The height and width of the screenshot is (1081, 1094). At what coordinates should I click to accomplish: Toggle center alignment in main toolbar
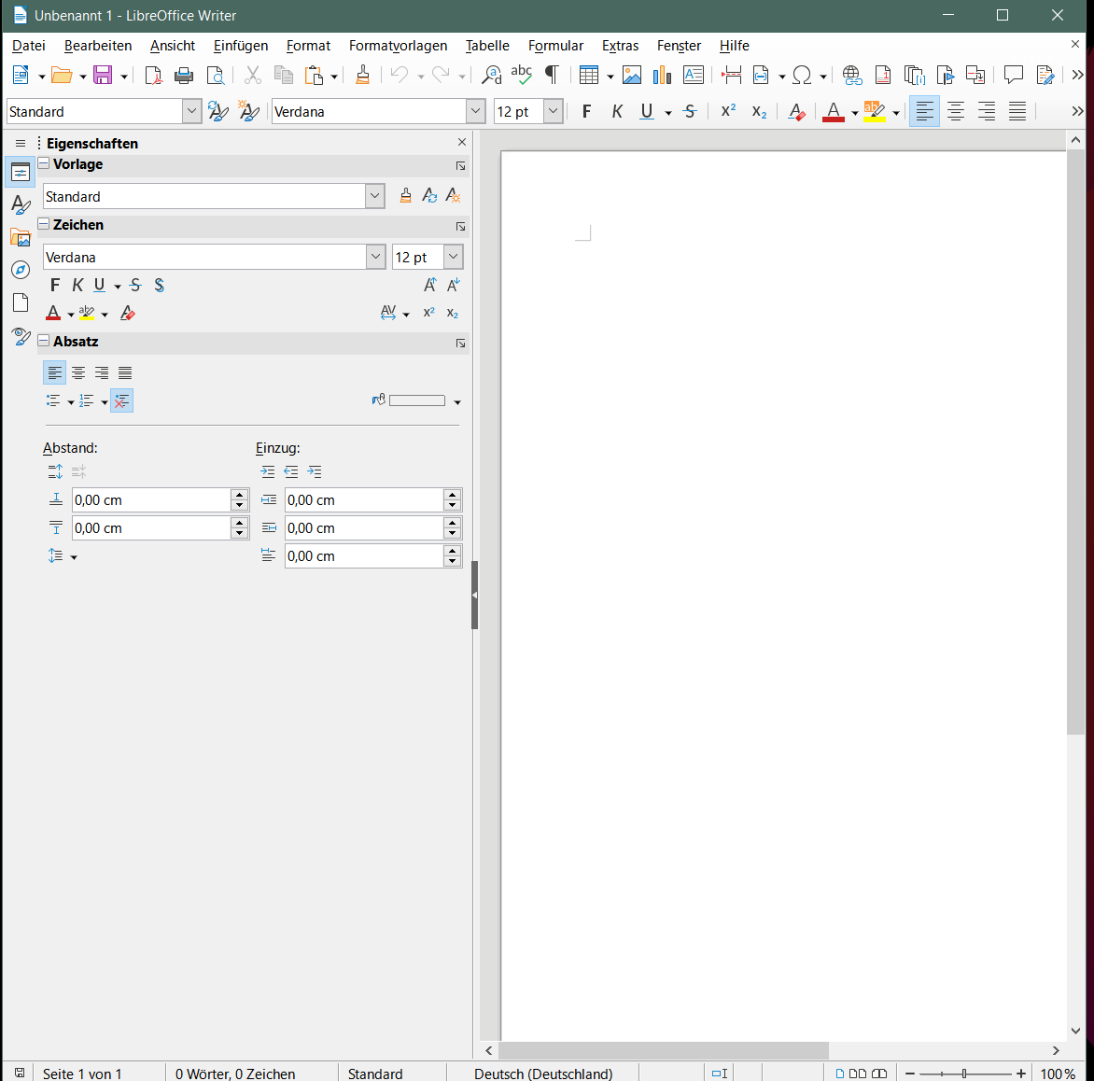tap(955, 112)
